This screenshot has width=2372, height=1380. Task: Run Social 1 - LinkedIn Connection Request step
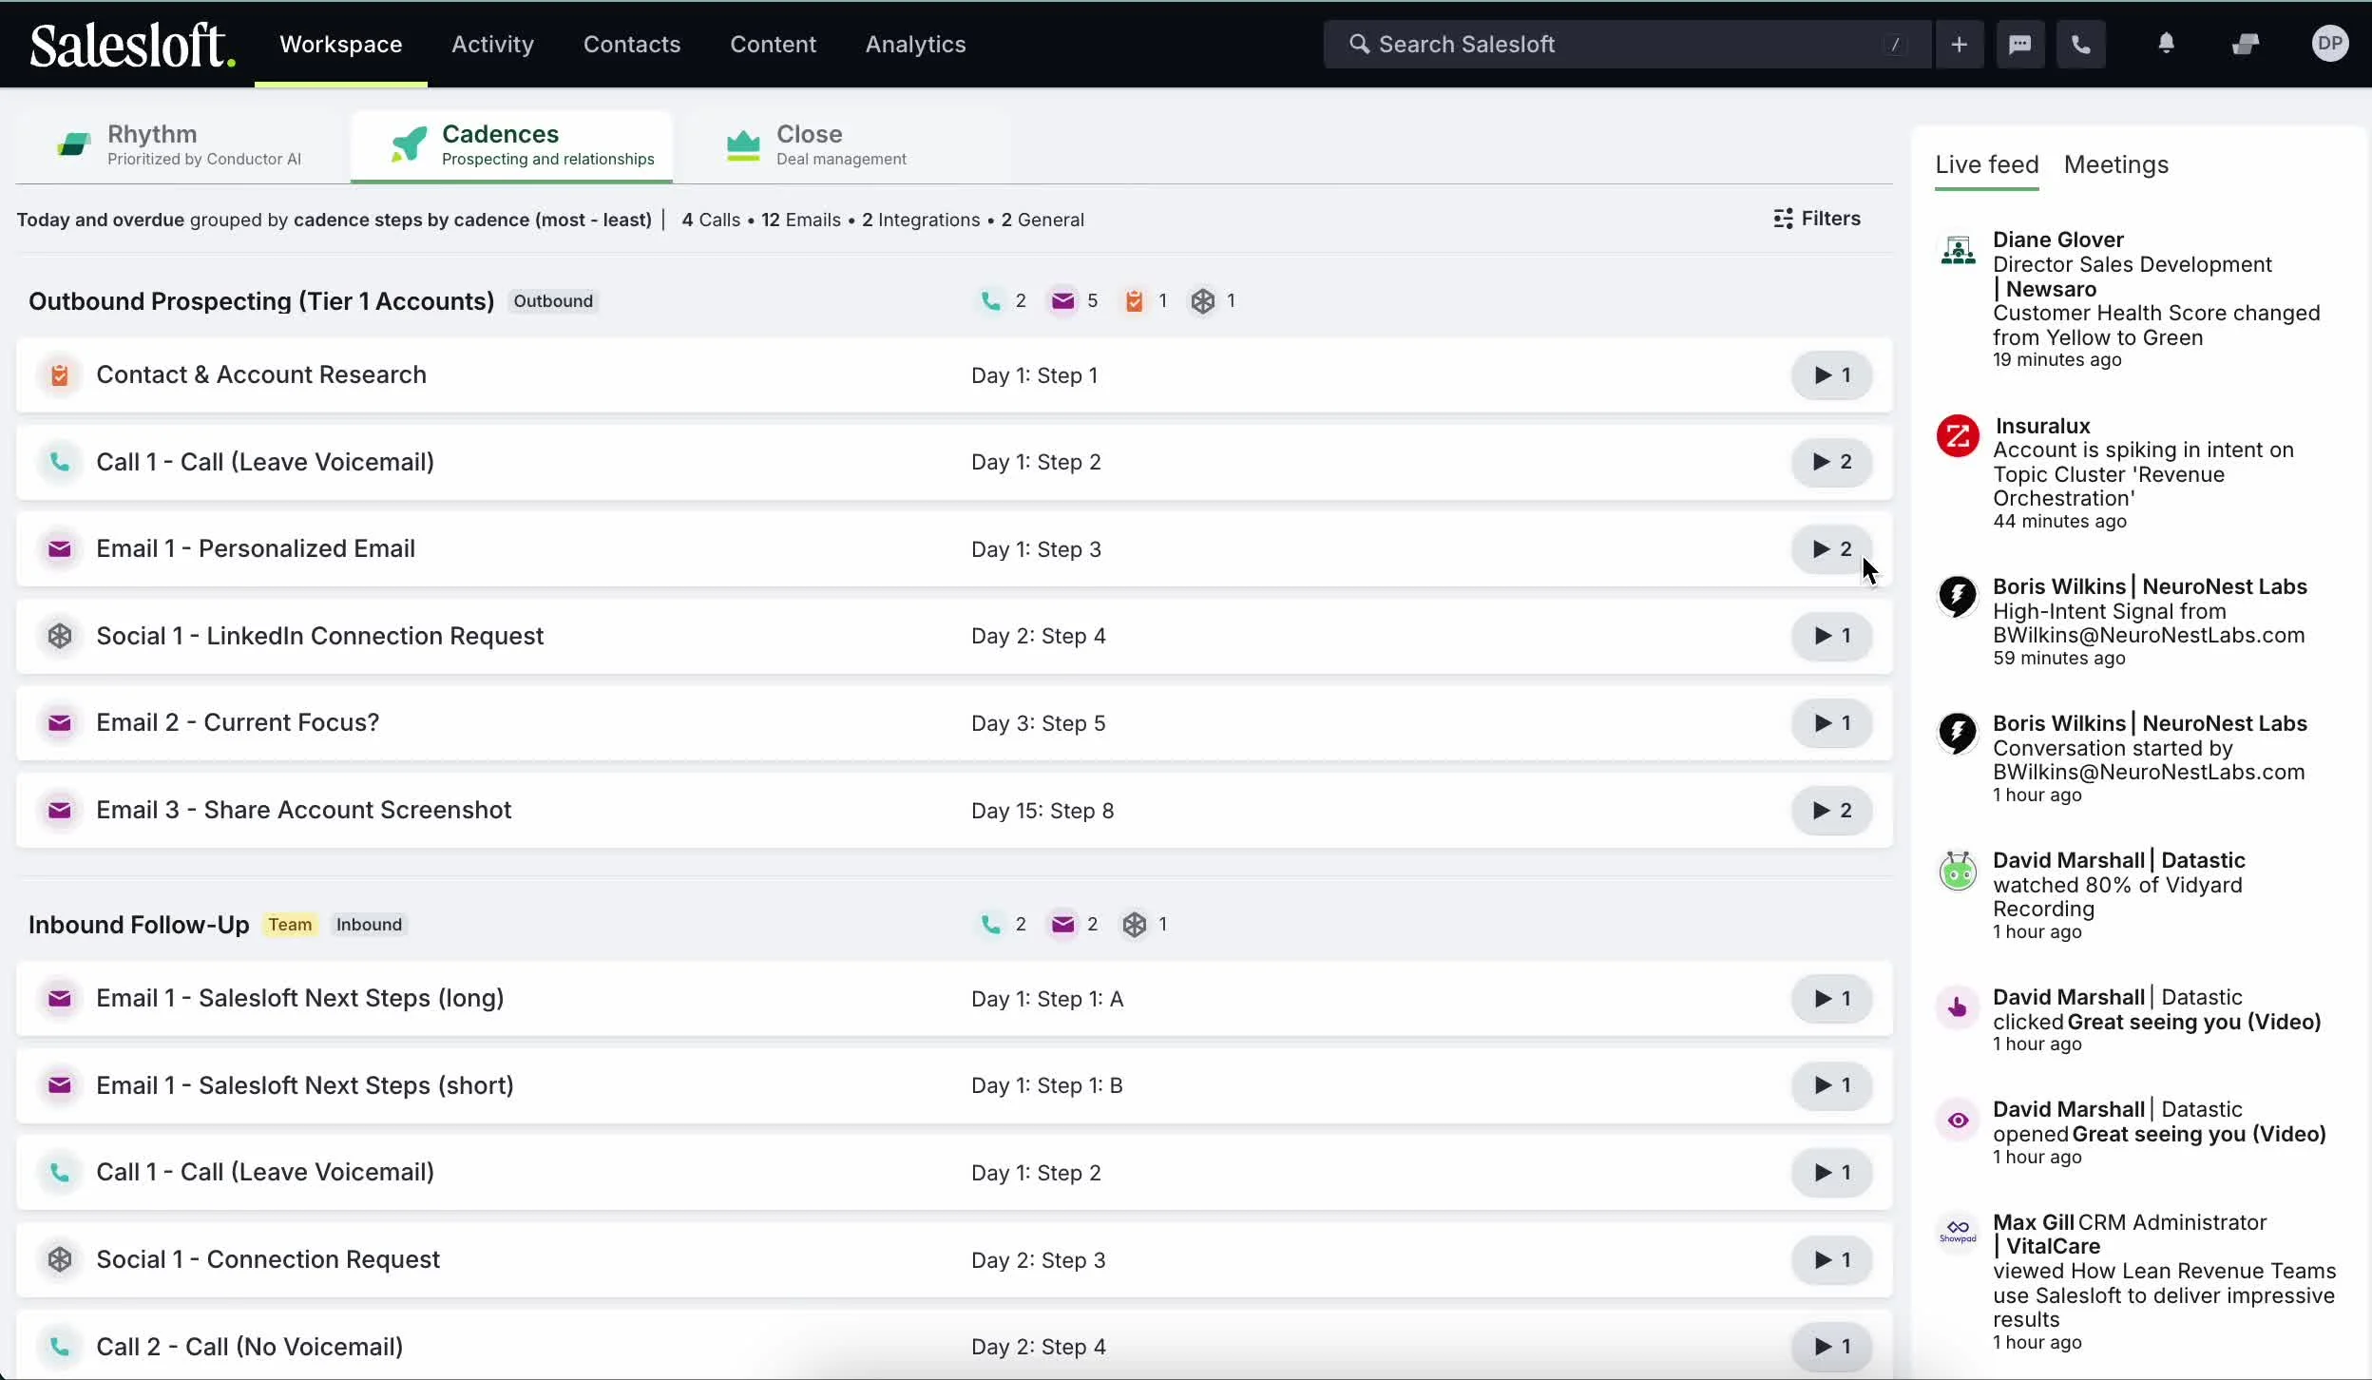point(1832,636)
